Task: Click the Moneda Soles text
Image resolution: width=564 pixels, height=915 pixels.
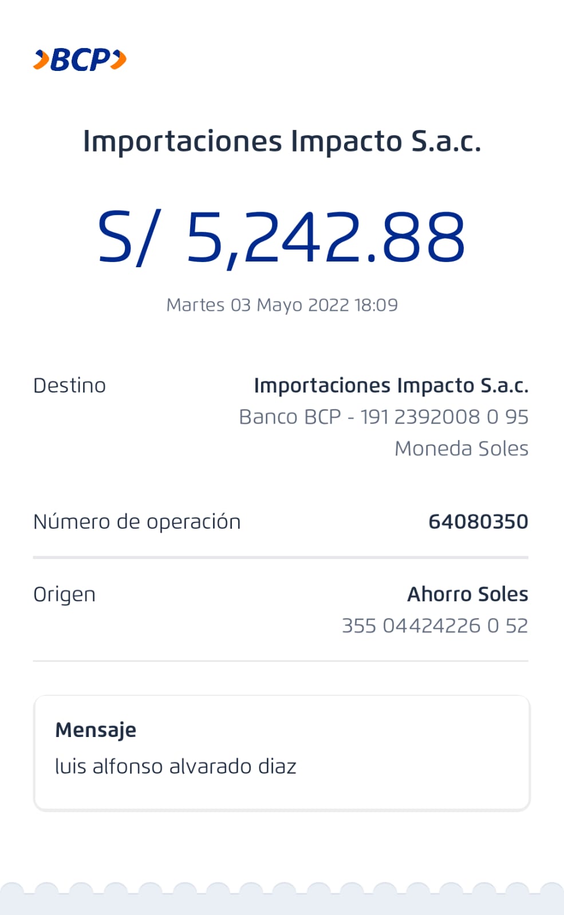Action: (x=461, y=449)
